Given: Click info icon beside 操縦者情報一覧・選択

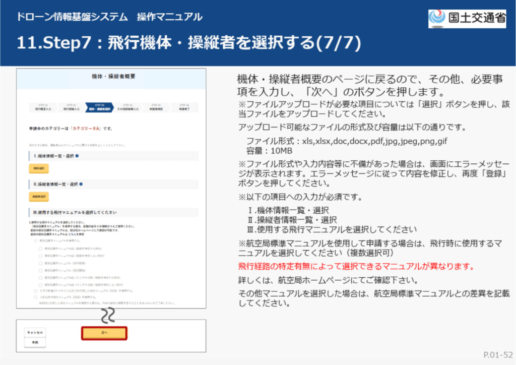Looking at the screenshot, I should coord(81,185).
